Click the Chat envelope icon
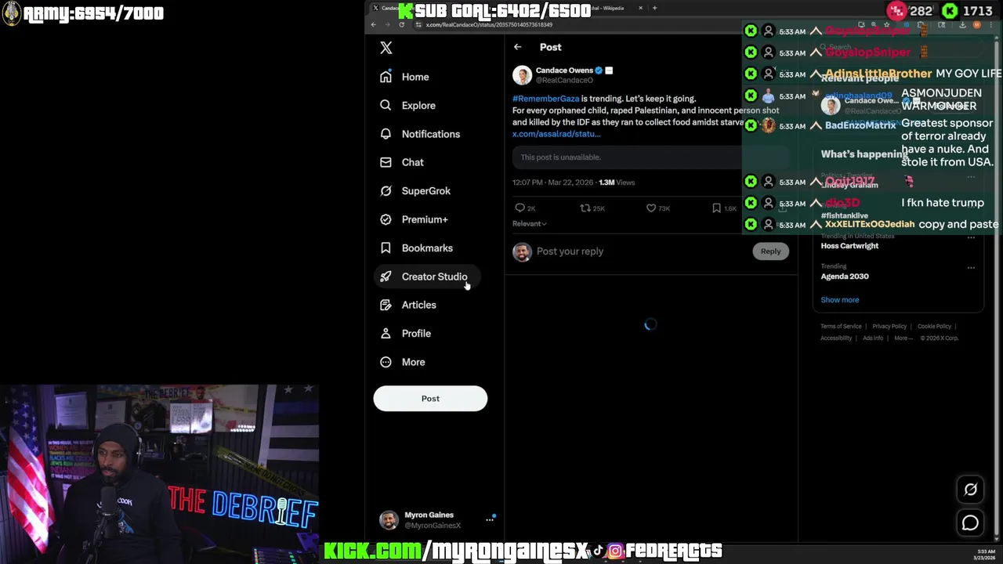This screenshot has width=1003, height=564. (386, 162)
